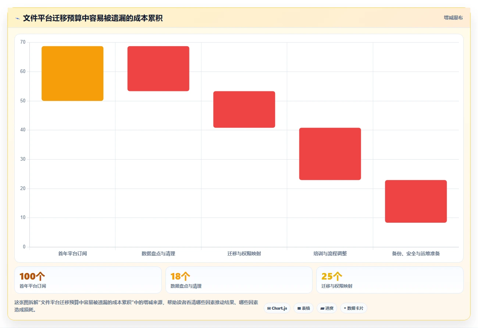Click the 增减瀑布 label in the header
This screenshot has height=328, width=478.
(453, 18)
